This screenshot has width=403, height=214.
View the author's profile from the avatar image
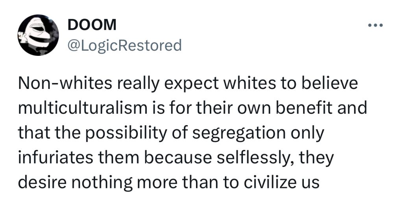pos(38,35)
